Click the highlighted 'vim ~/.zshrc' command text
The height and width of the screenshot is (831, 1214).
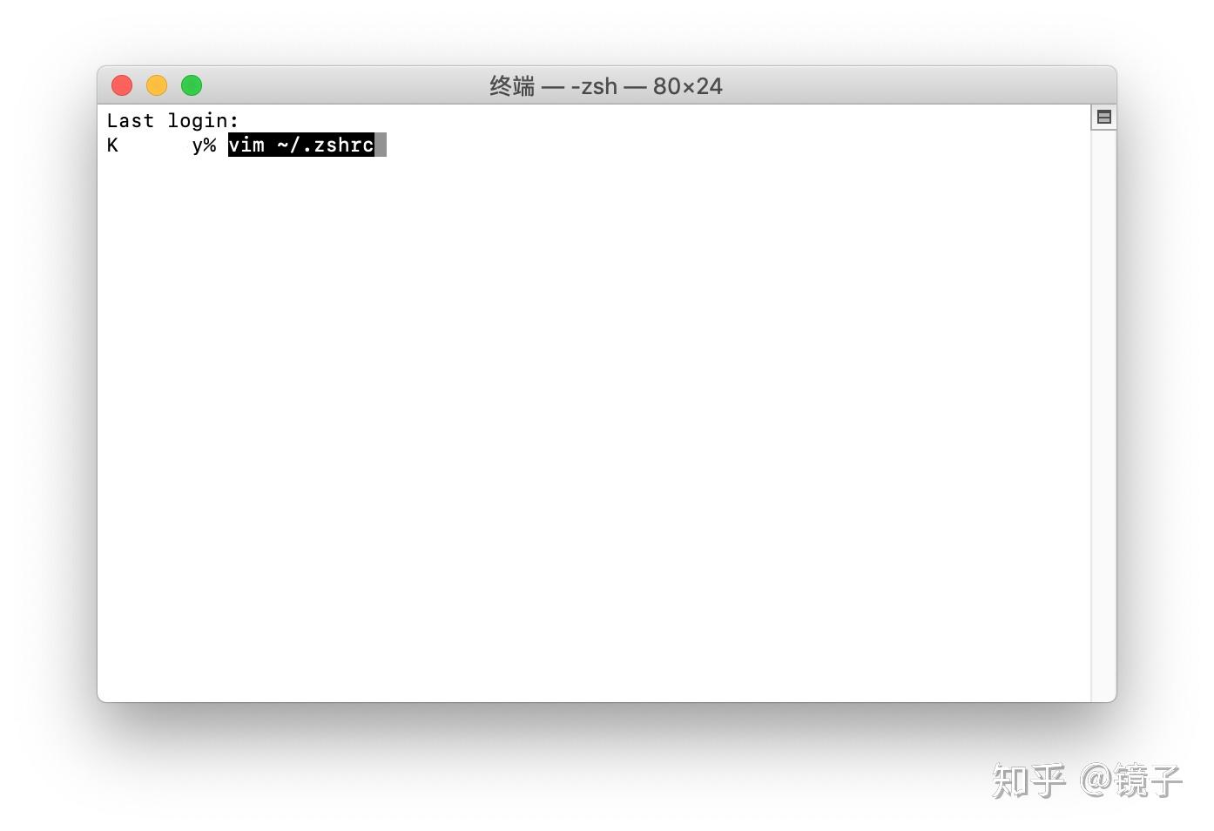[x=301, y=145]
